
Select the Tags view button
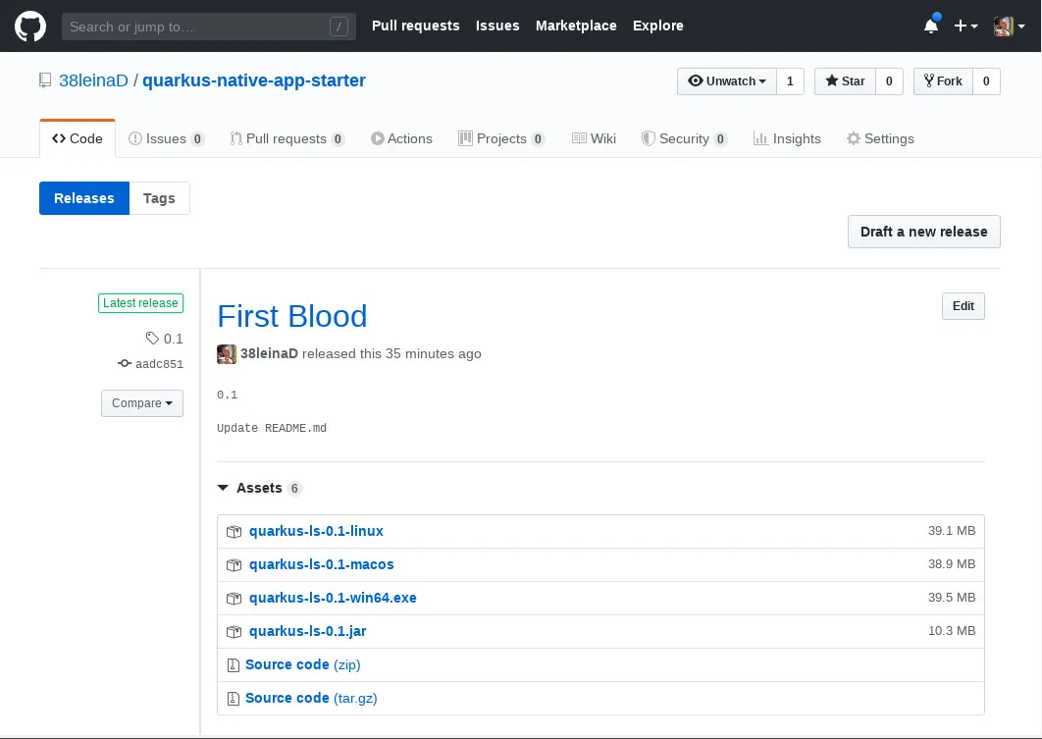click(x=159, y=198)
